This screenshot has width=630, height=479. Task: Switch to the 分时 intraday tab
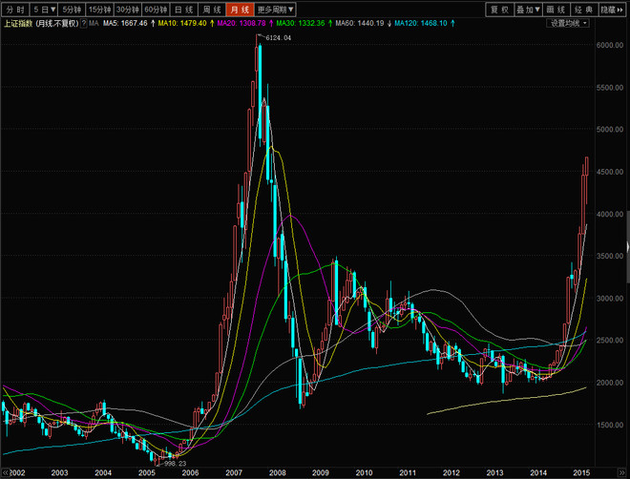pyautogui.click(x=15, y=10)
